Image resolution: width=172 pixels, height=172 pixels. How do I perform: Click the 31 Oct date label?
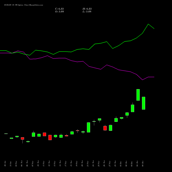click(11, 164)
